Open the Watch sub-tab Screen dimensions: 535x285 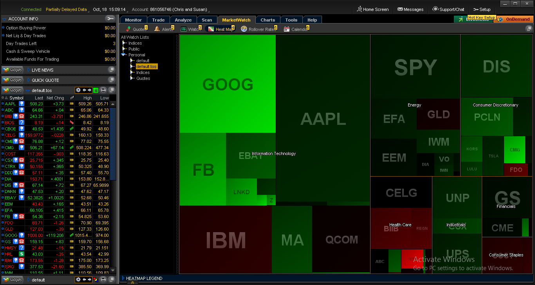coord(191,29)
